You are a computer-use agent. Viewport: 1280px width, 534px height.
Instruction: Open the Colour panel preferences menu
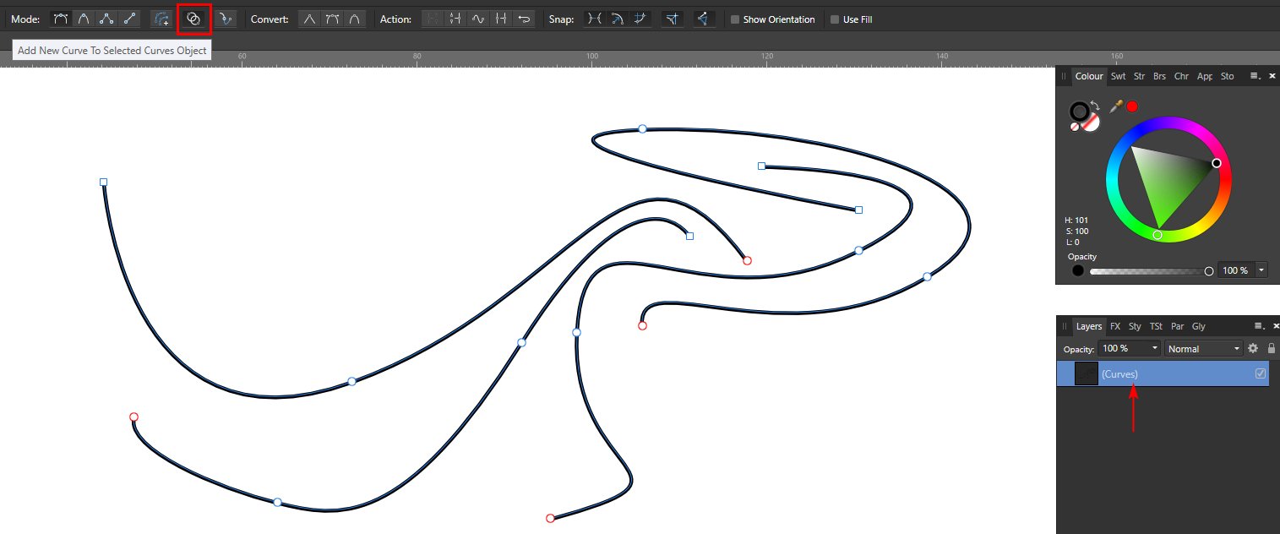(x=1257, y=76)
